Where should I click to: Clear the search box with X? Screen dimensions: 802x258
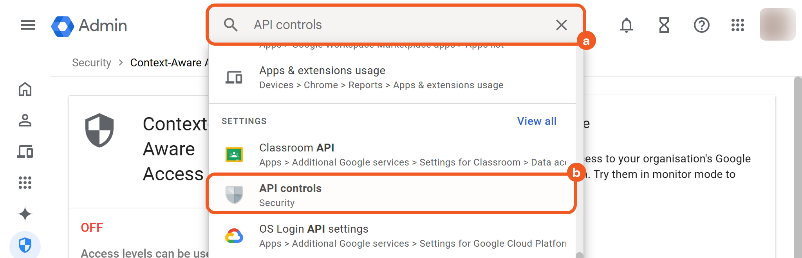click(561, 25)
